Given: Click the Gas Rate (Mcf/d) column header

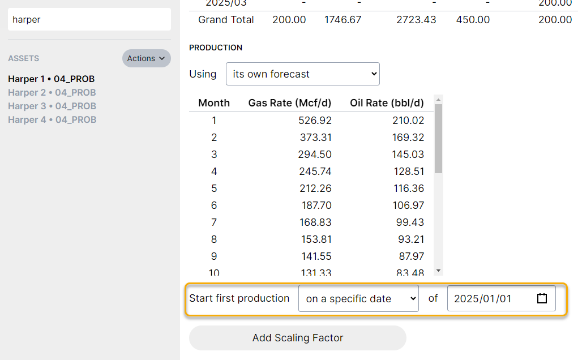Looking at the screenshot, I should [x=289, y=103].
